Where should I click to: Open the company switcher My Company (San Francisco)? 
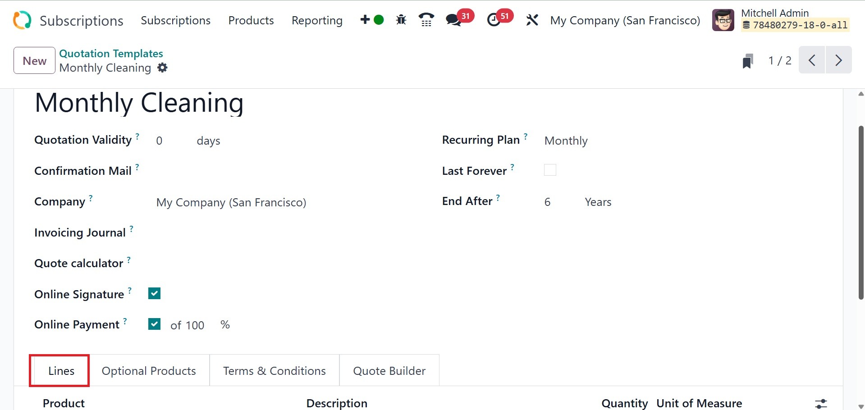tap(625, 21)
